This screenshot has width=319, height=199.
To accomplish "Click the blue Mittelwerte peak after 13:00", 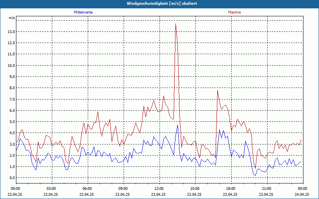I will pos(177,125).
